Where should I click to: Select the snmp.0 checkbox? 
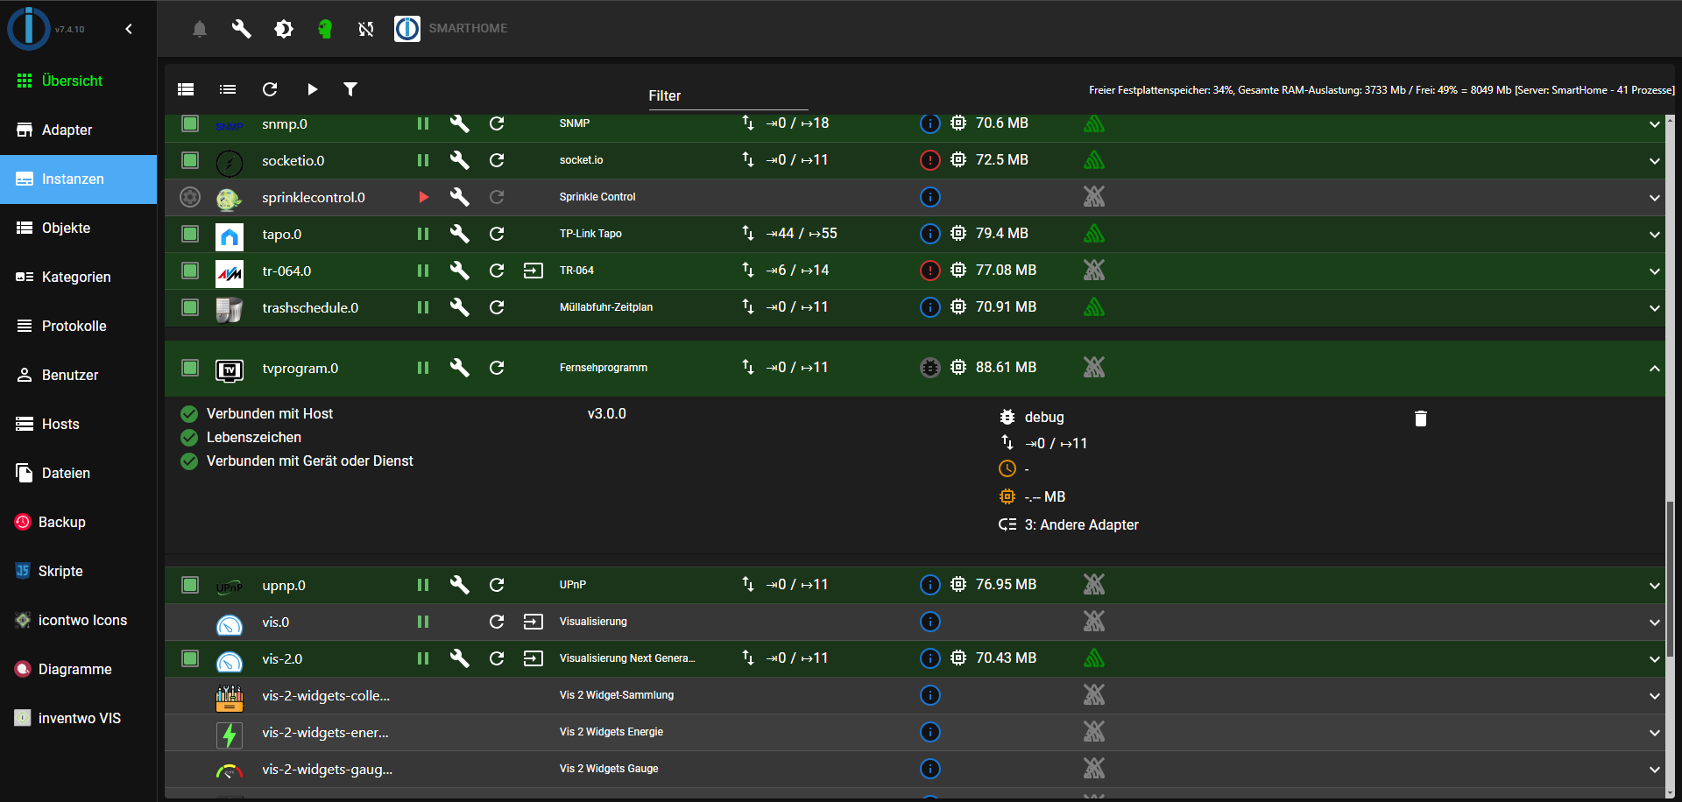coord(190,123)
